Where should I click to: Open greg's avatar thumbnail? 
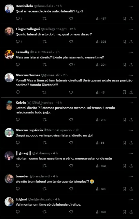9,156
